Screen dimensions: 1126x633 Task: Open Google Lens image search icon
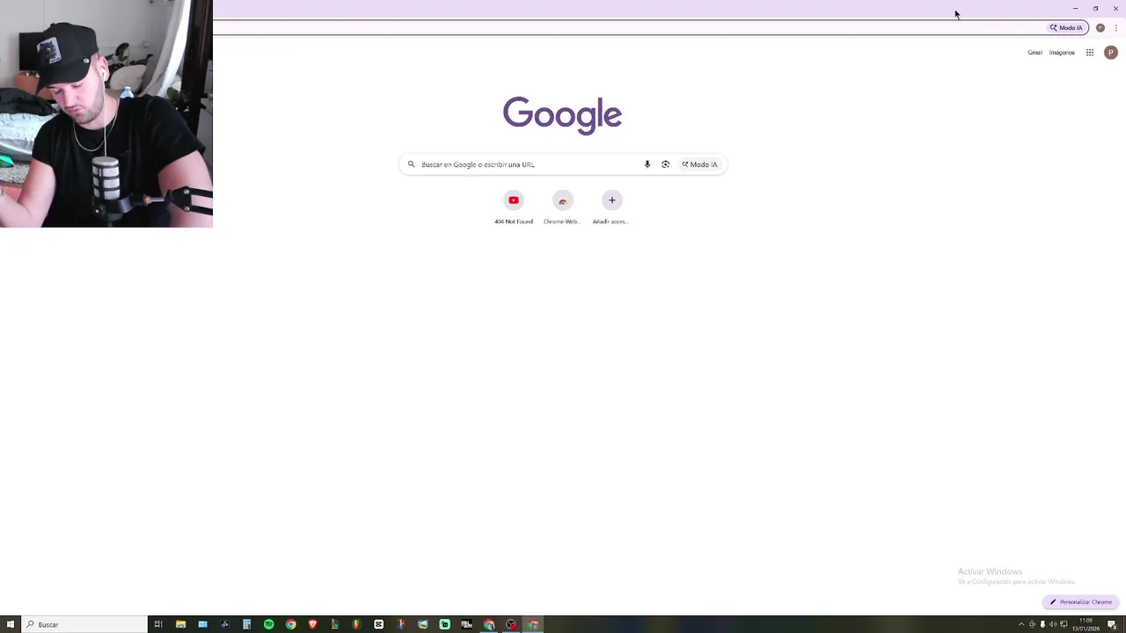pos(665,164)
